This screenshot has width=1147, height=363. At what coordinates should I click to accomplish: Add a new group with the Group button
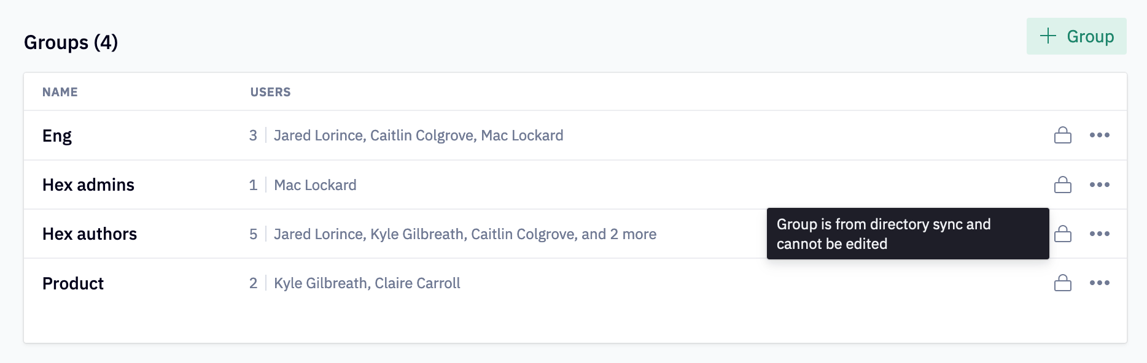pos(1076,36)
